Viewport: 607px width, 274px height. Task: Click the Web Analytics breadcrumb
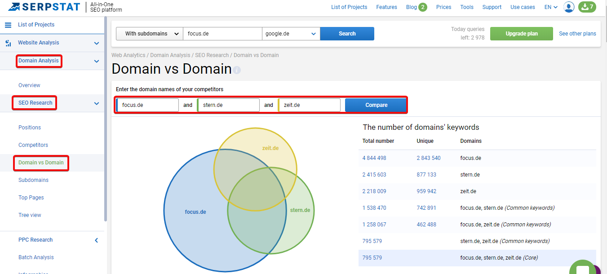(x=128, y=55)
